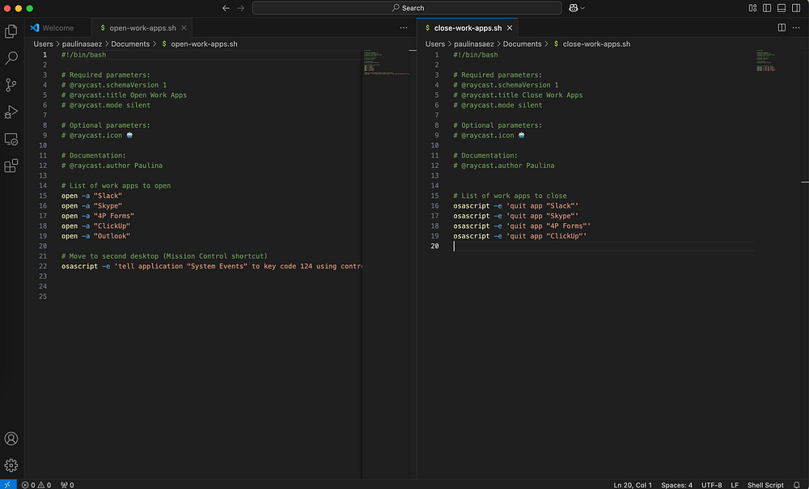Open the Search view in activity bar
809x489 pixels.
click(11, 58)
